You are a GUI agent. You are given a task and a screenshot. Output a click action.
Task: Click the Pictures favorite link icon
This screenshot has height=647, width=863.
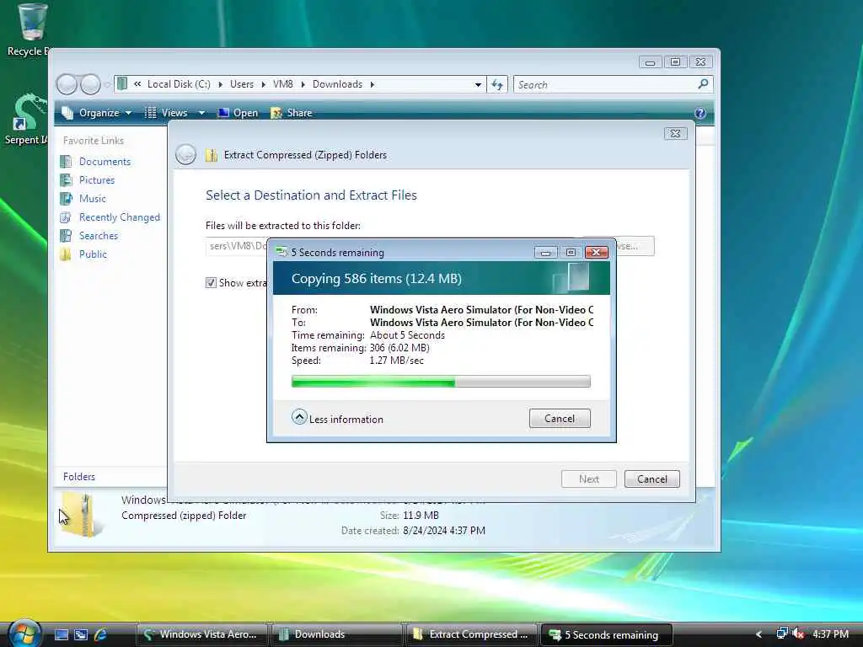tap(66, 180)
